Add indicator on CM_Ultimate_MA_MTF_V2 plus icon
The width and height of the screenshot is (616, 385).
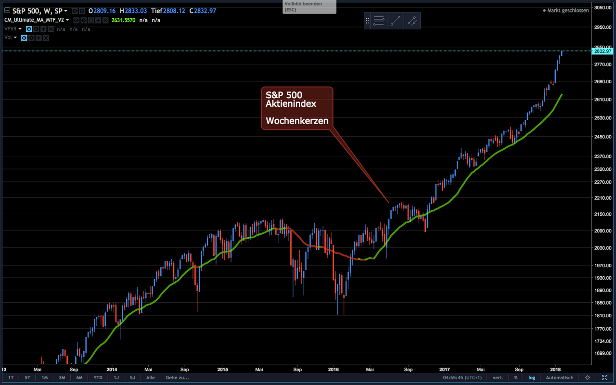[x=98, y=20]
